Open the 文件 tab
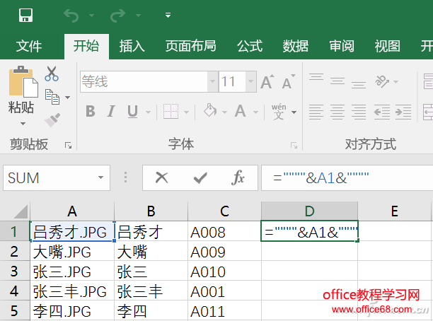Screen dimensions: 433x321 click(x=29, y=46)
